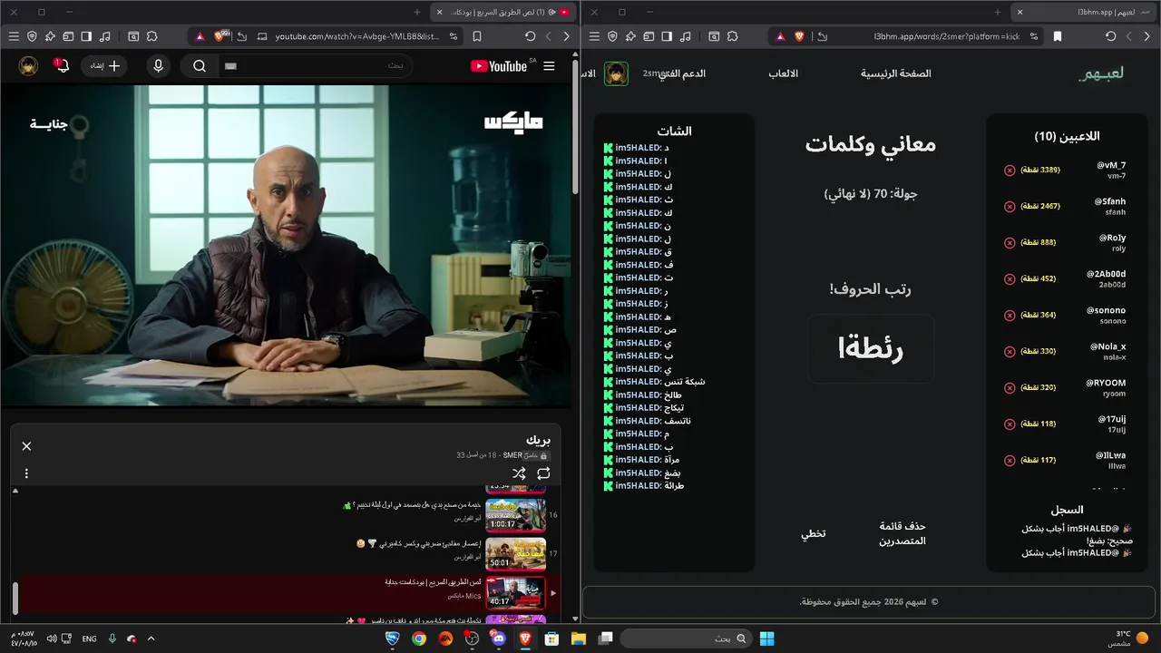Image resolution: width=1161 pixels, height=653 pixels.
Task: Focus the YouTube search box
Action: [x=317, y=66]
